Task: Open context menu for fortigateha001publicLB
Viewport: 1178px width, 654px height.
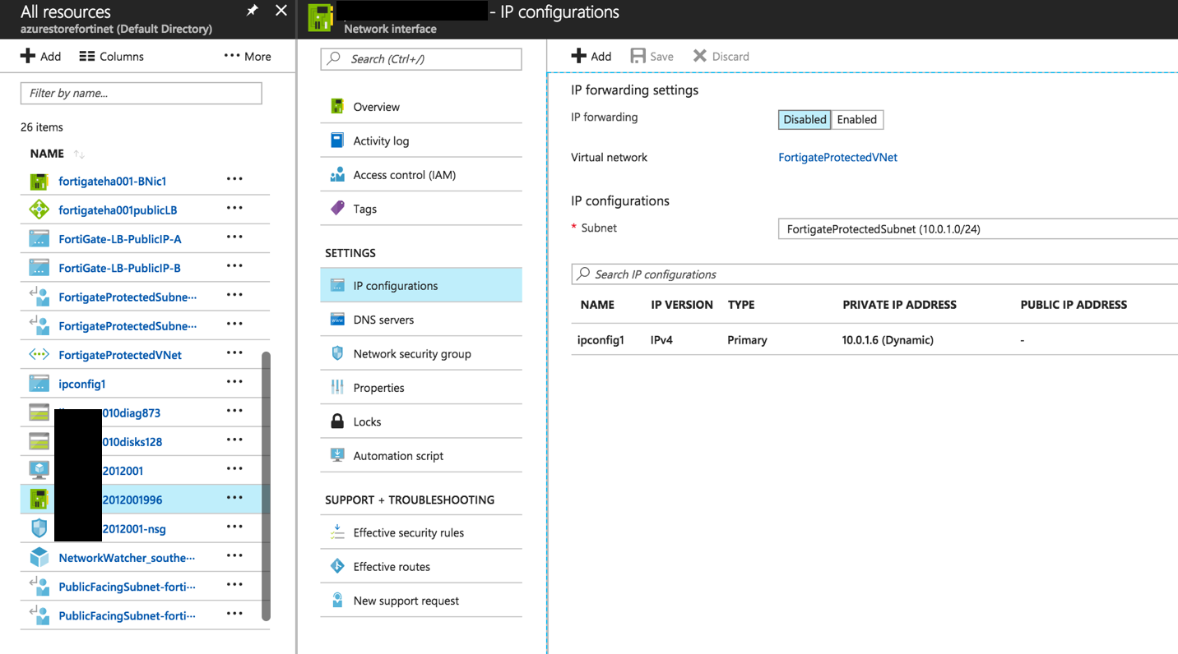Action: tap(234, 210)
